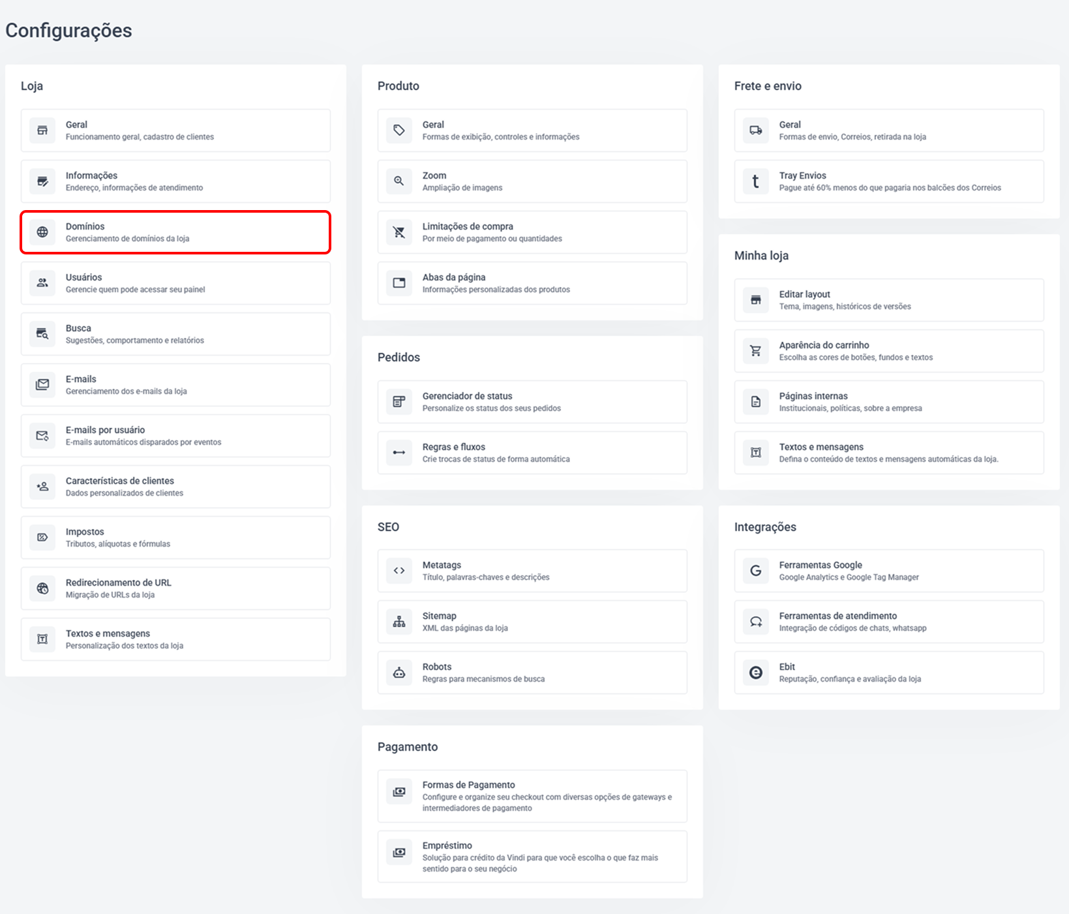Click the cart icon beside Aparência do carrinho

756,351
